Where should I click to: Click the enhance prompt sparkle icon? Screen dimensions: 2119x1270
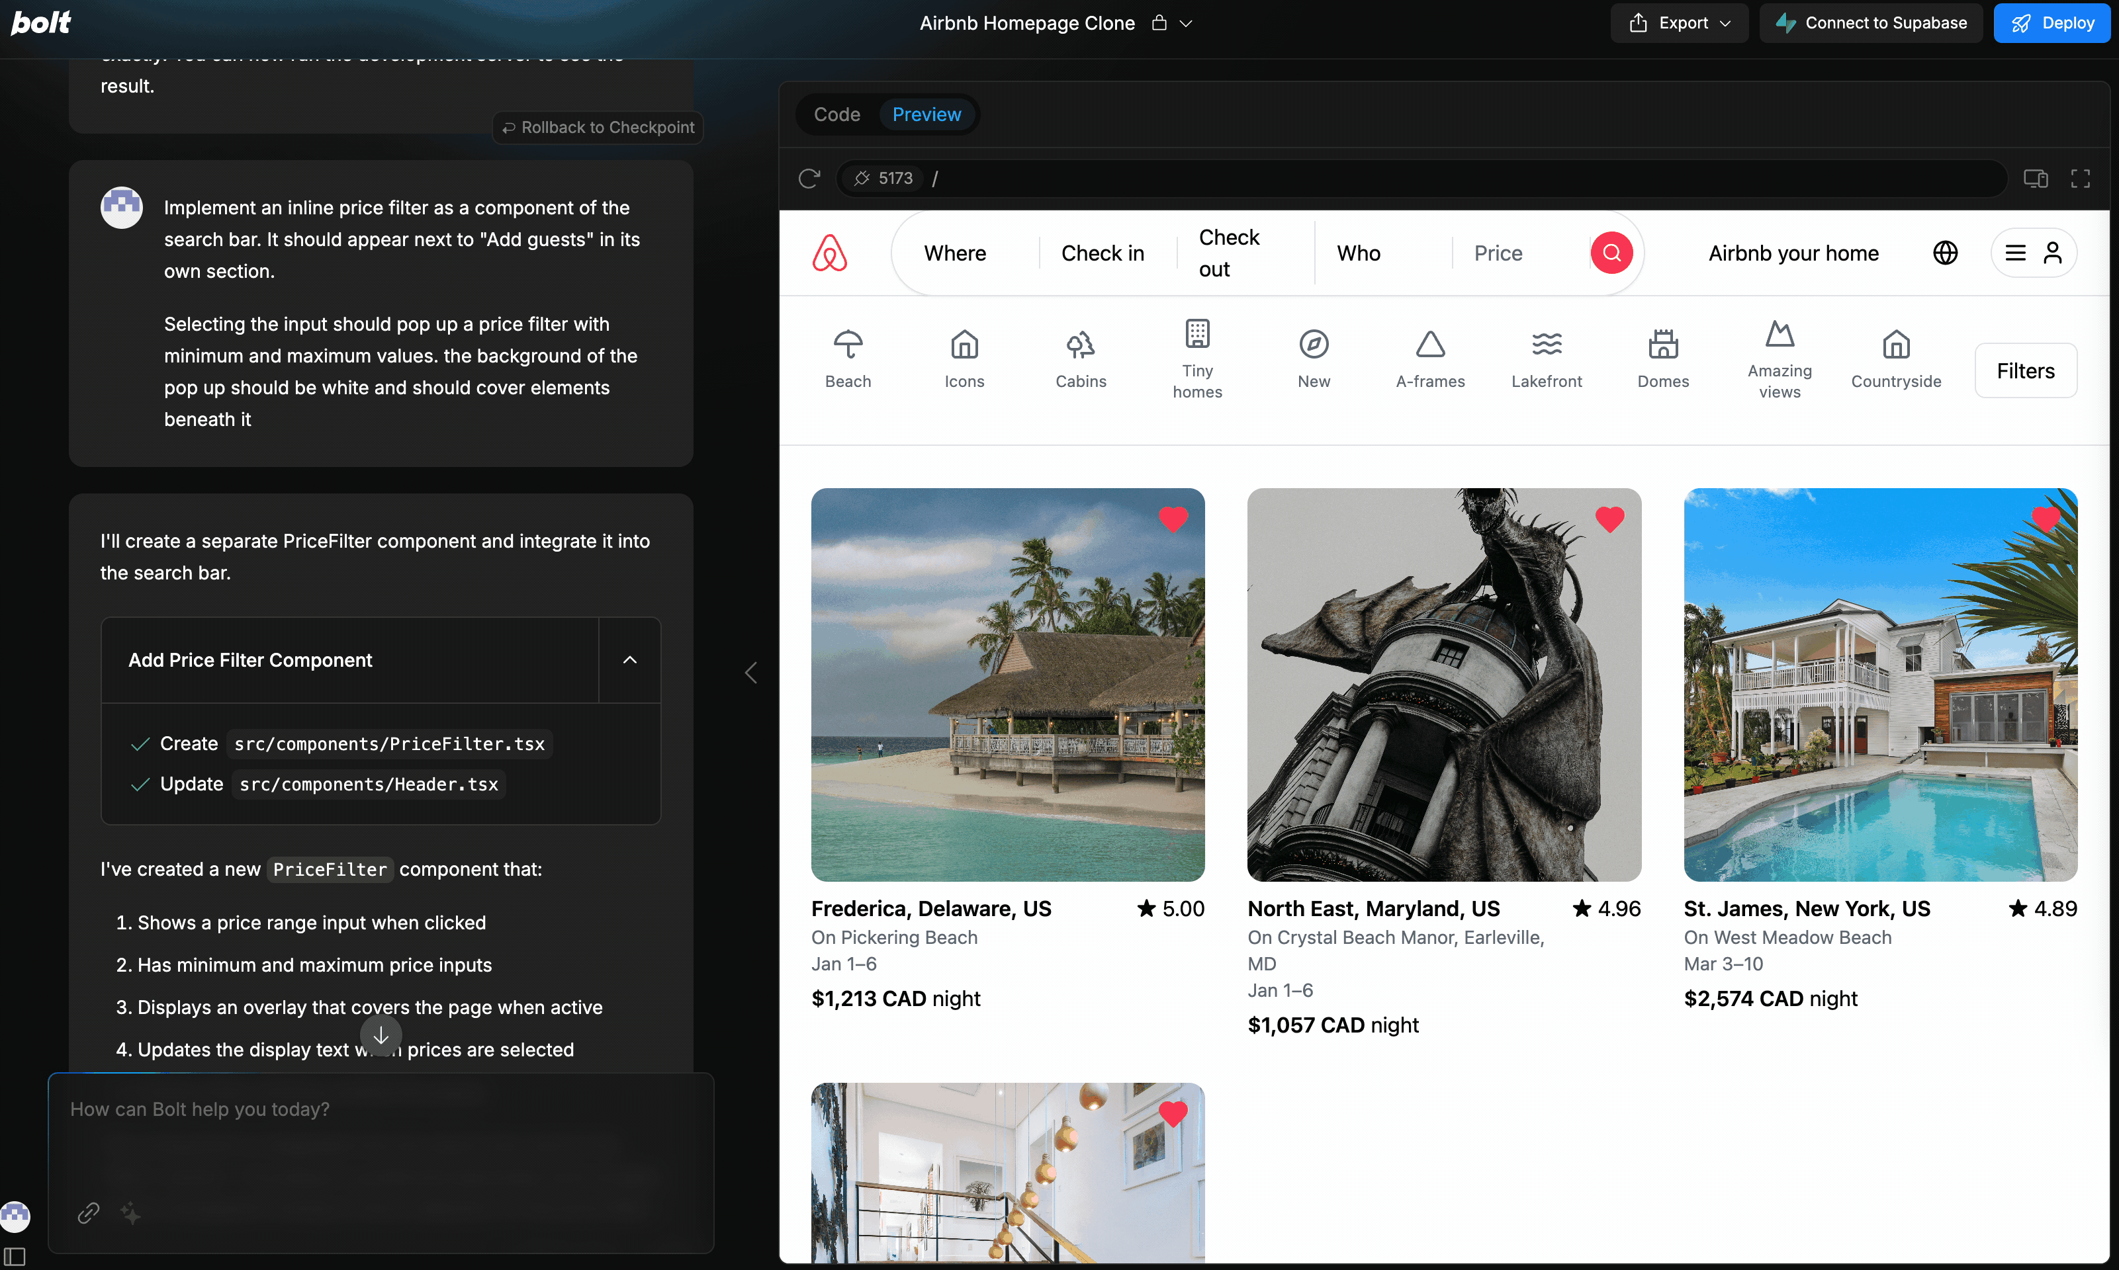(131, 1212)
